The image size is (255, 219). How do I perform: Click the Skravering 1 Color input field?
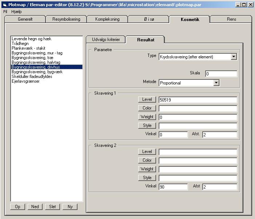pyautogui.click(x=198, y=108)
